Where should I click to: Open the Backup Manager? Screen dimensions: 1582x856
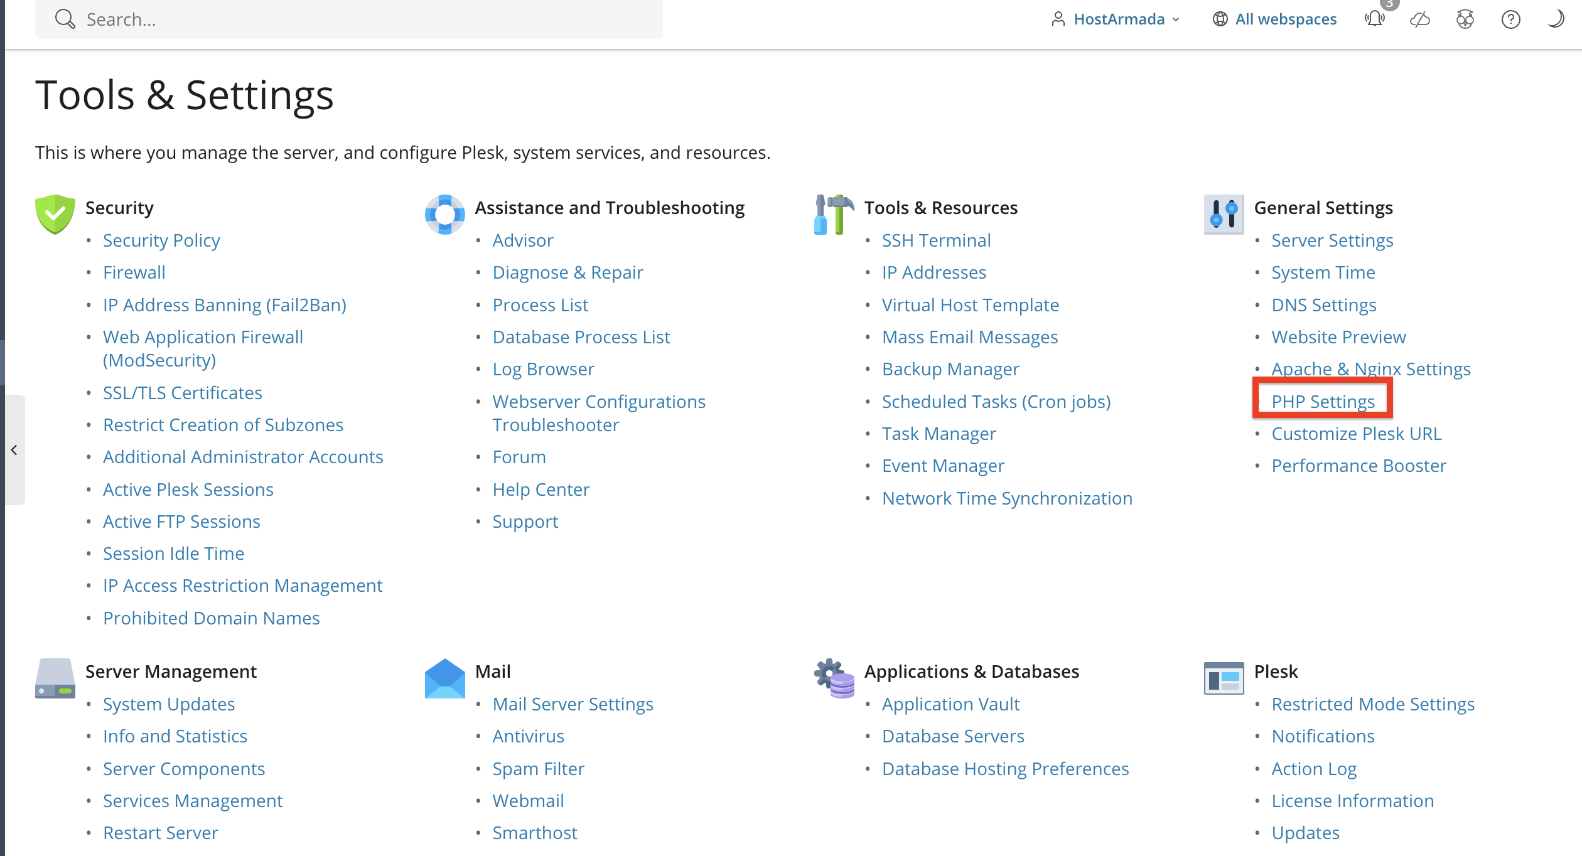tap(950, 368)
